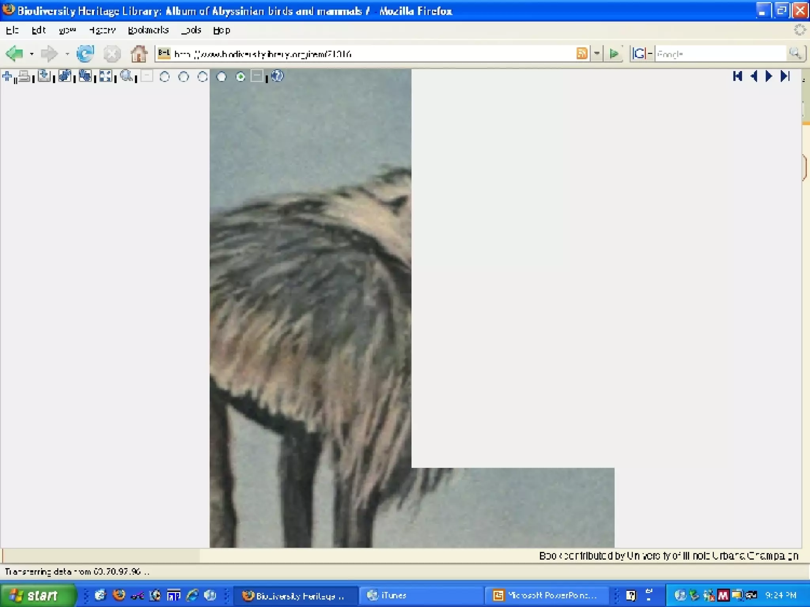Click the download page icon
The height and width of the screenshot is (607, 810).
[44, 76]
